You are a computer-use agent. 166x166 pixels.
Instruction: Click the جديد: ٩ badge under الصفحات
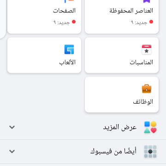click(x=62, y=23)
